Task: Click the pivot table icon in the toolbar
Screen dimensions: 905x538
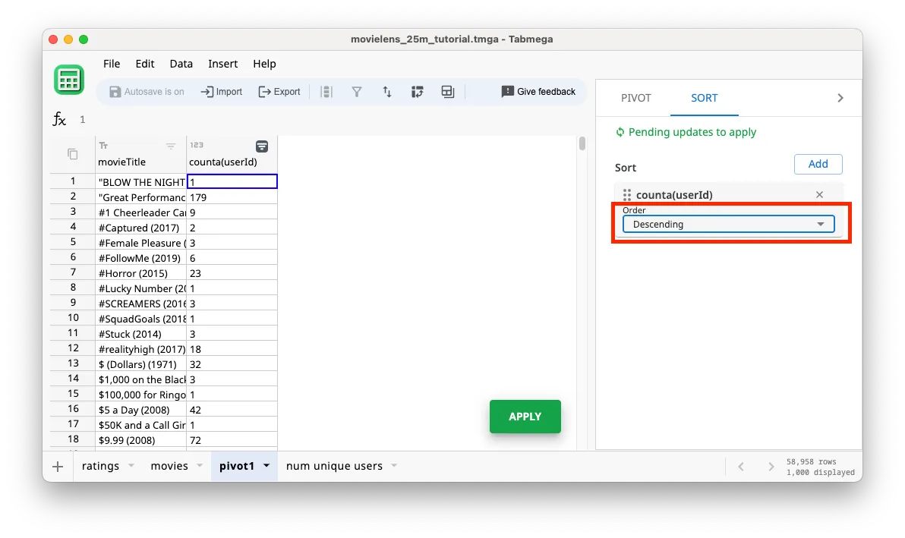Action: coord(417,91)
